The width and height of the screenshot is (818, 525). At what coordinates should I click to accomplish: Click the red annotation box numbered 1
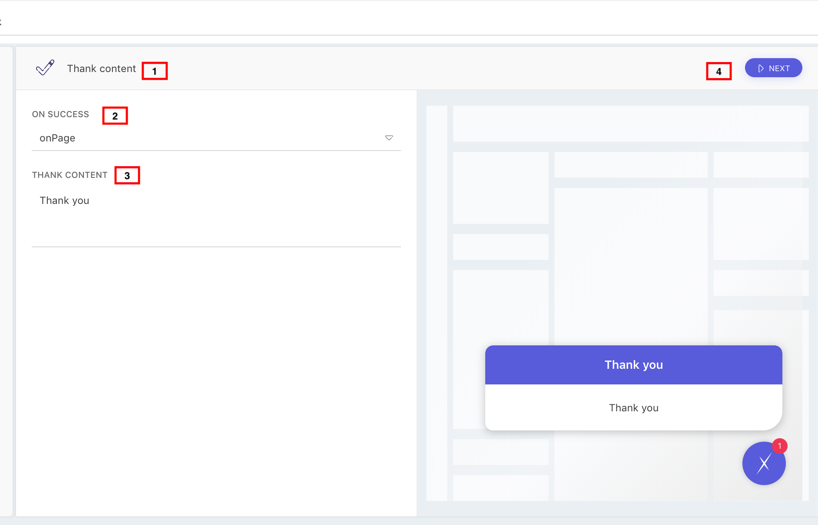155,71
